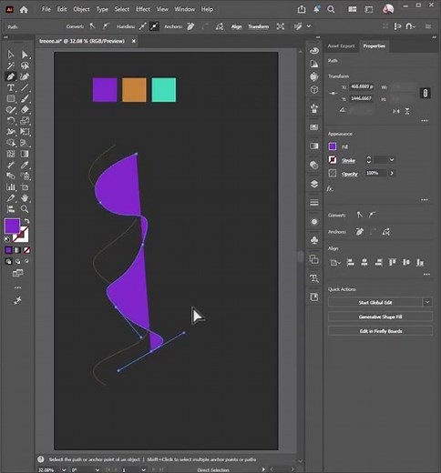
Task: Open the Object menu
Action: pyautogui.click(x=81, y=9)
